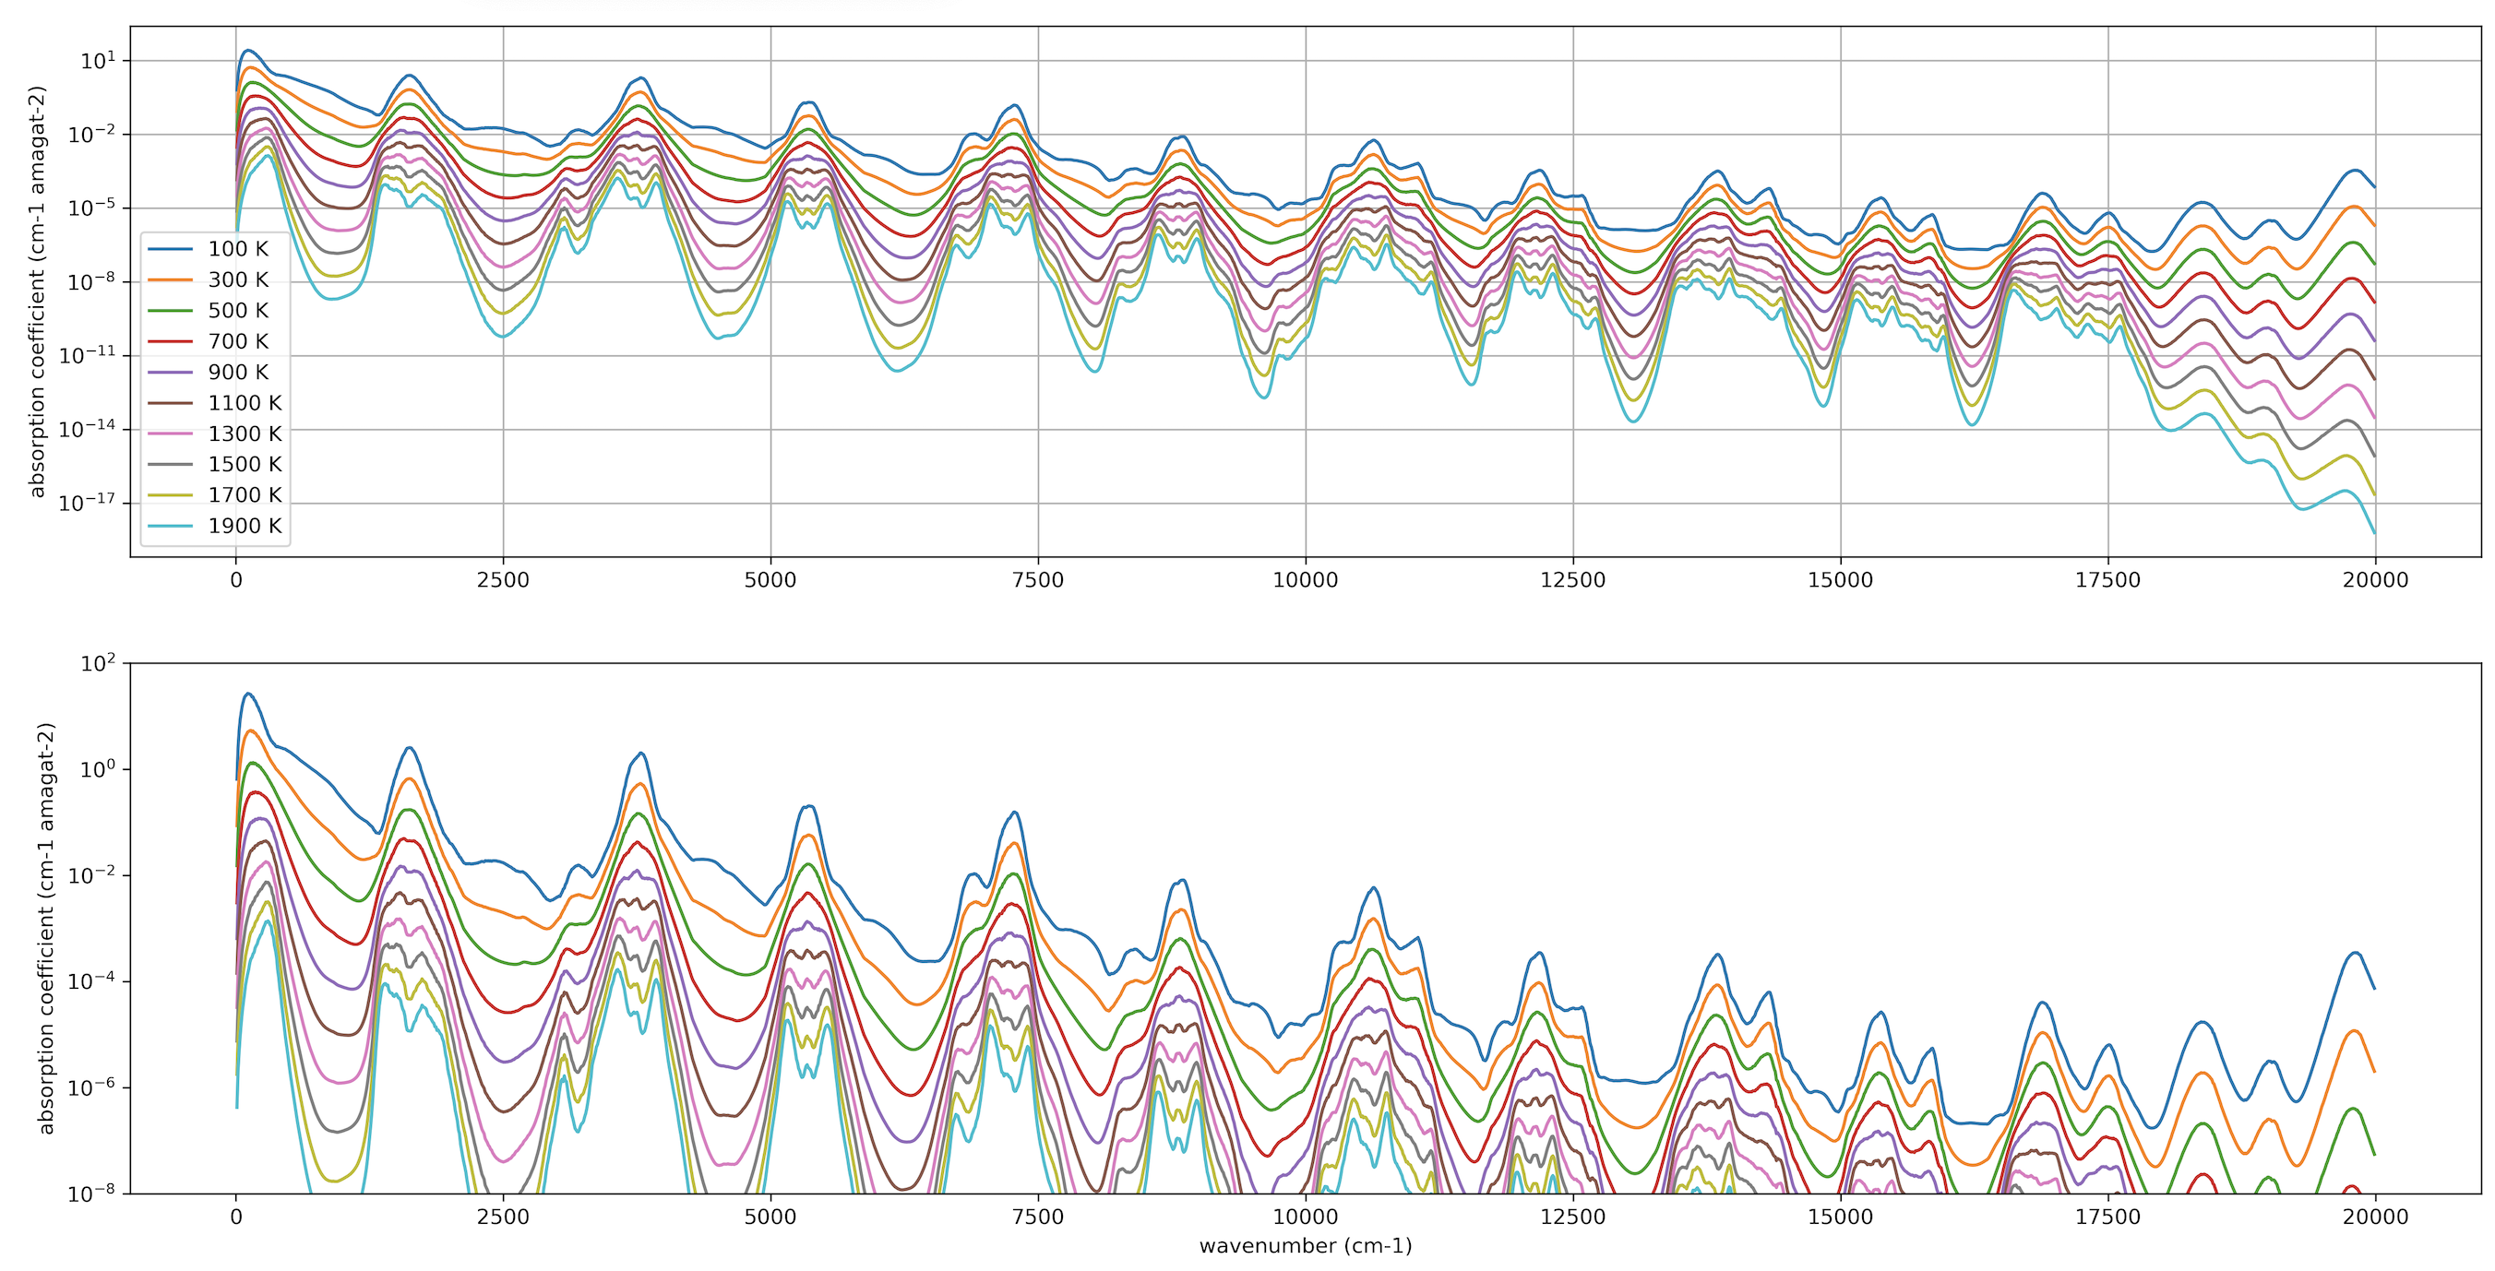Click the 500 K legend label
The width and height of the screenshot is (2495, 1271).
(238, 311)
